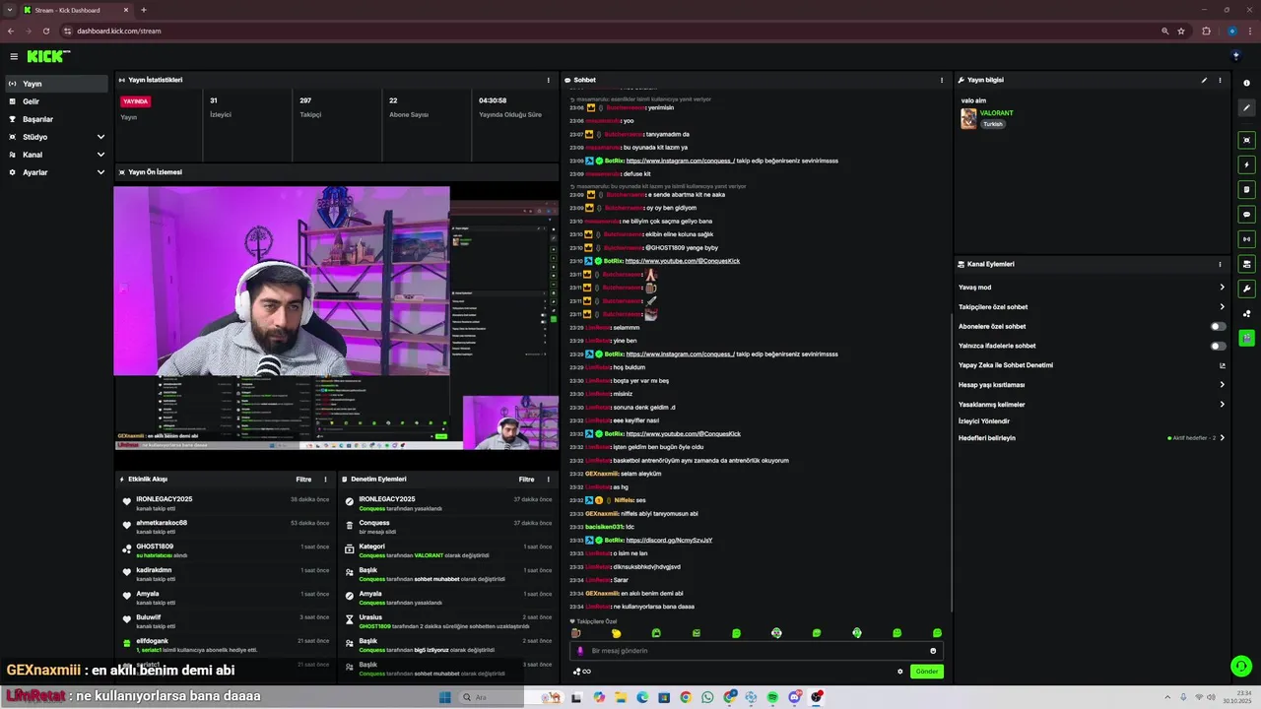Open Denetim Eylemleri Filtre dropdown
The image size is (1261, 709).
[x=527, y=480]
